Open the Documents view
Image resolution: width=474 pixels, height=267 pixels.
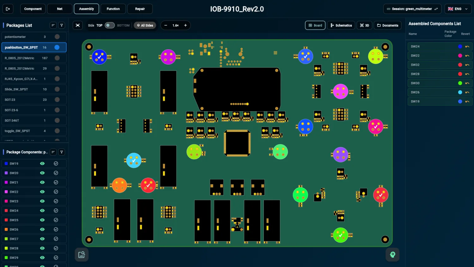point(388,25)
